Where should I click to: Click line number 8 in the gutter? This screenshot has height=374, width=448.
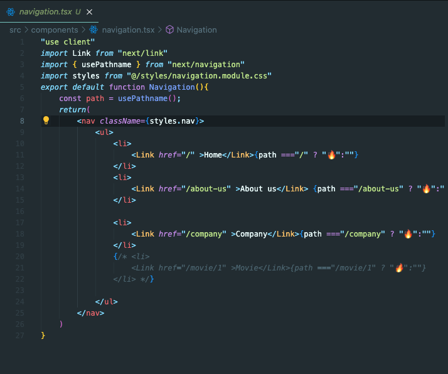point(22,120)
